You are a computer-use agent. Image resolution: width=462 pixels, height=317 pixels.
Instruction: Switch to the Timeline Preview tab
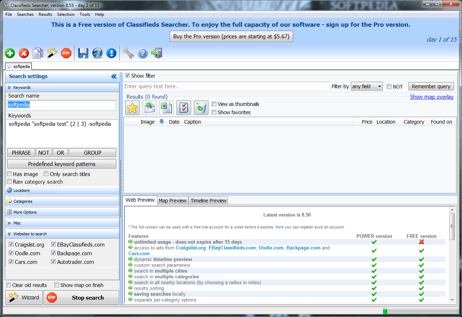(208, 201)
